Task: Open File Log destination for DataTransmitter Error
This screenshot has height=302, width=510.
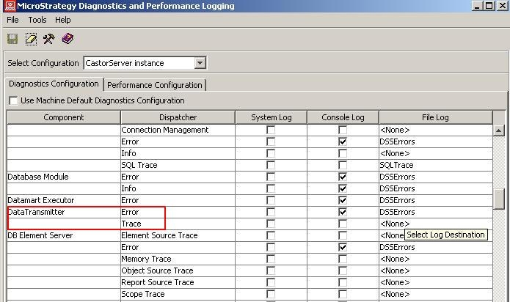Action: (435, 212)
